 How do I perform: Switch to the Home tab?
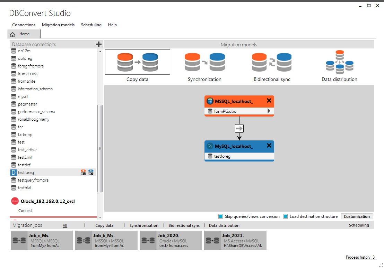coord(24,34)
